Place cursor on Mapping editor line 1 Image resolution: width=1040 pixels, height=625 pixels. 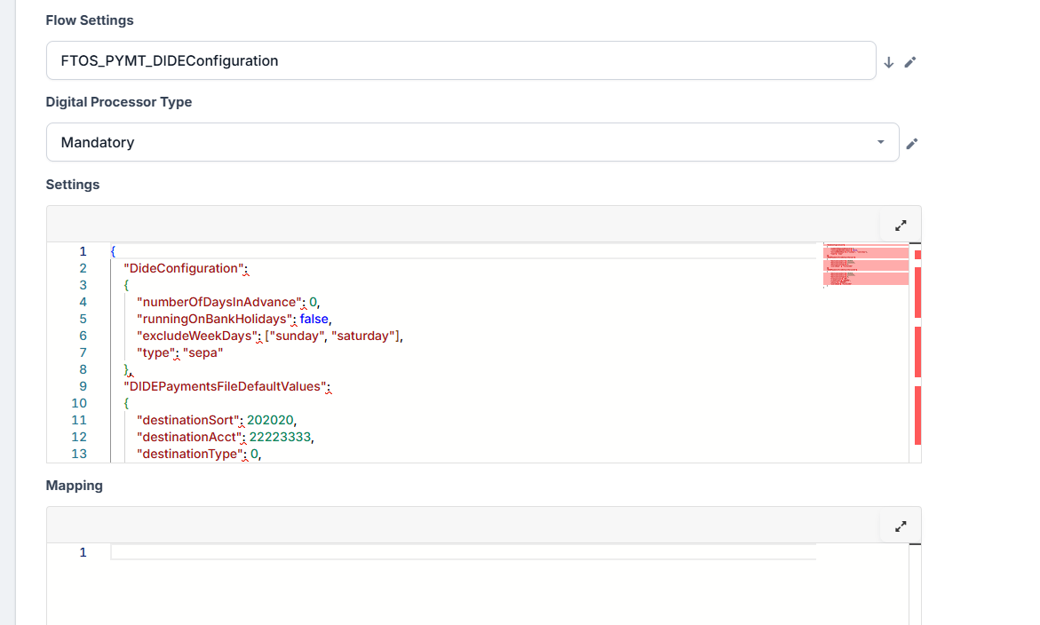[x=462, y=552]
